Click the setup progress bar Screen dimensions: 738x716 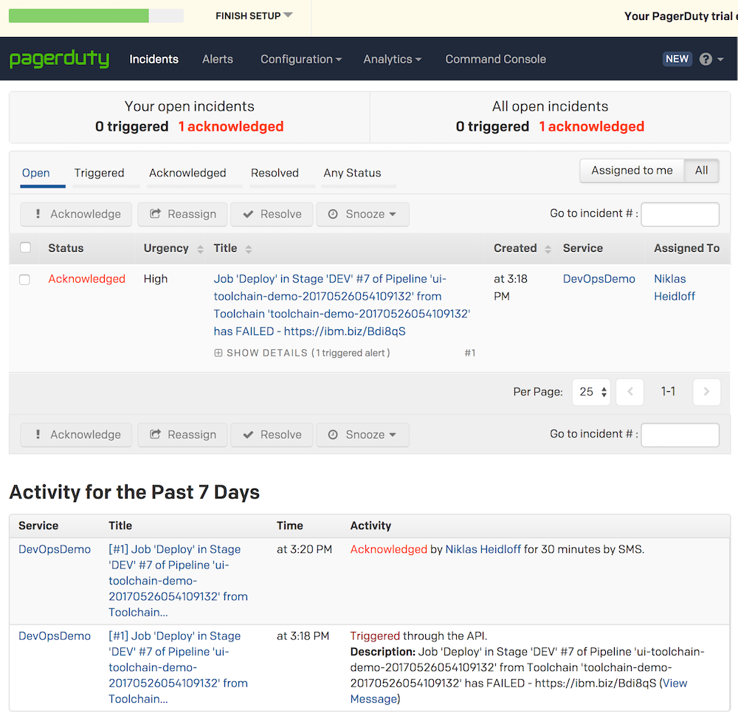96,16
